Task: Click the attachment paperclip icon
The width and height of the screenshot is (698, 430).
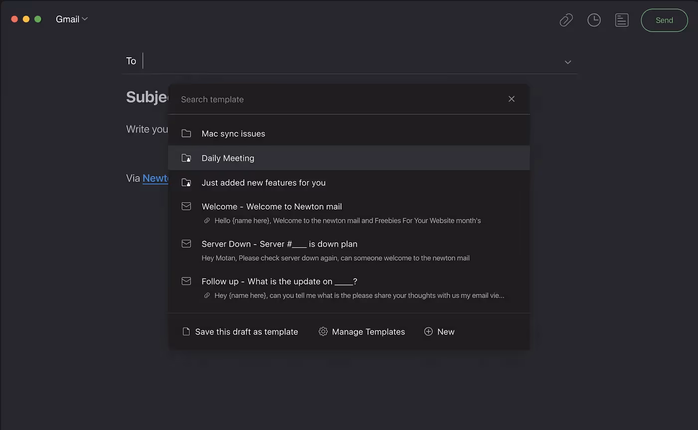Action: tap(566, 20)
